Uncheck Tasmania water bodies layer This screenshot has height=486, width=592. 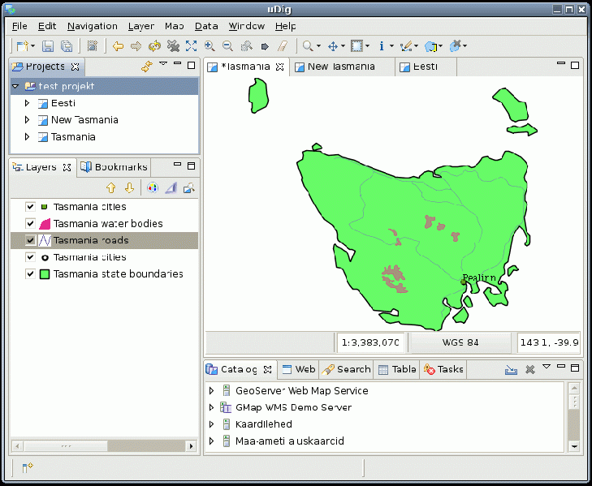pyautogui.click(x=31, y=224)
